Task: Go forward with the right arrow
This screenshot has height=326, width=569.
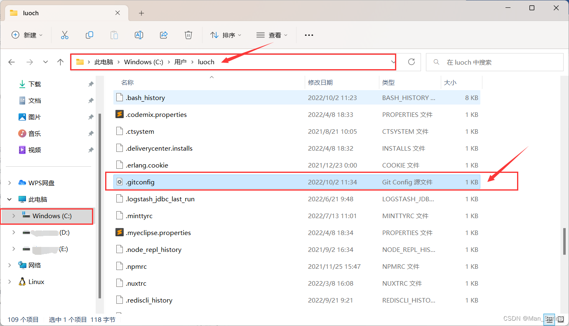Action: [30, 62]
